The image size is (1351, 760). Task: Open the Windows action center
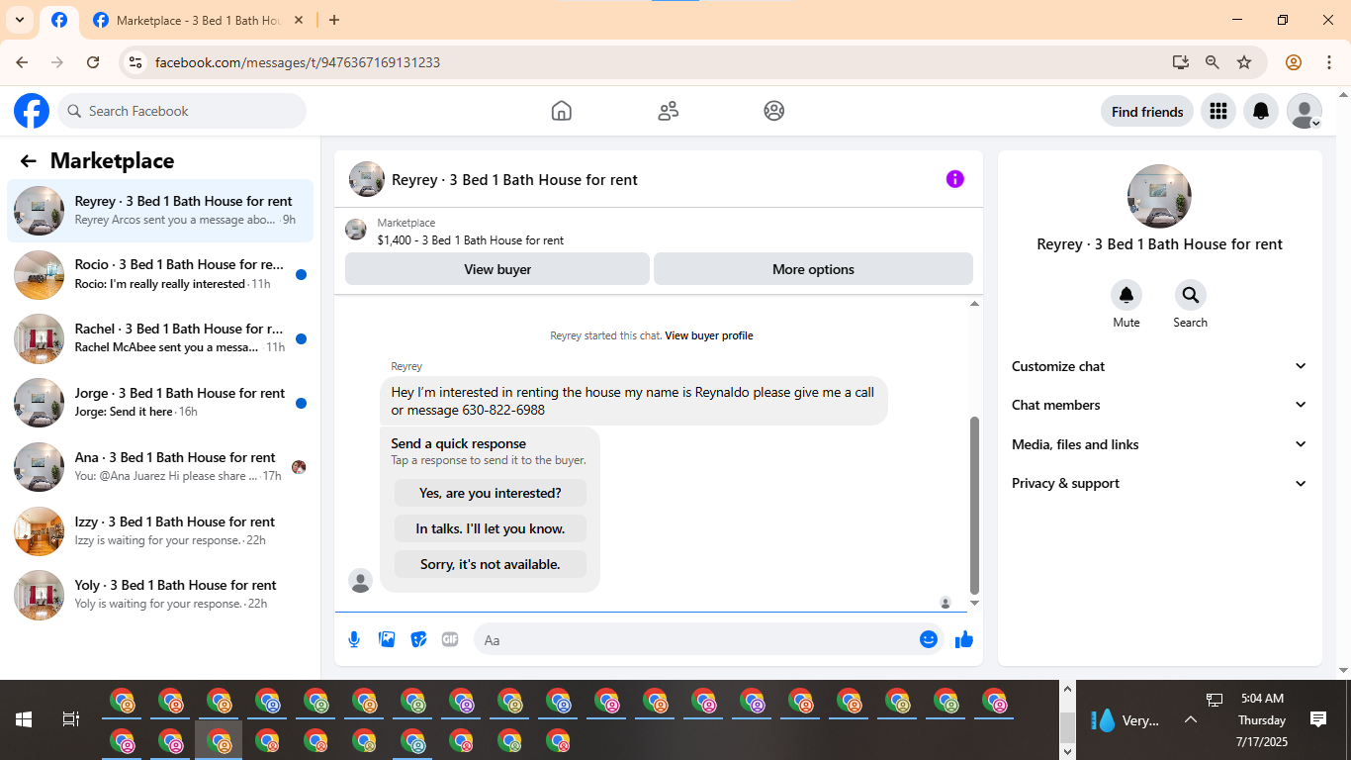[x=1317, y=719]
